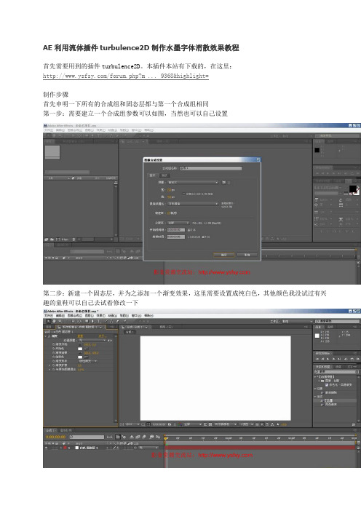Open 图层 menu in second AE screenshot
Viewport: 361px width, 511px height.
click(x=90, y=315)
